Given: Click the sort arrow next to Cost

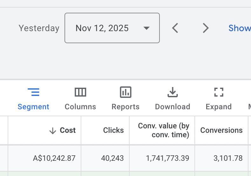Looking at the screenshot, I should [53, 131].
